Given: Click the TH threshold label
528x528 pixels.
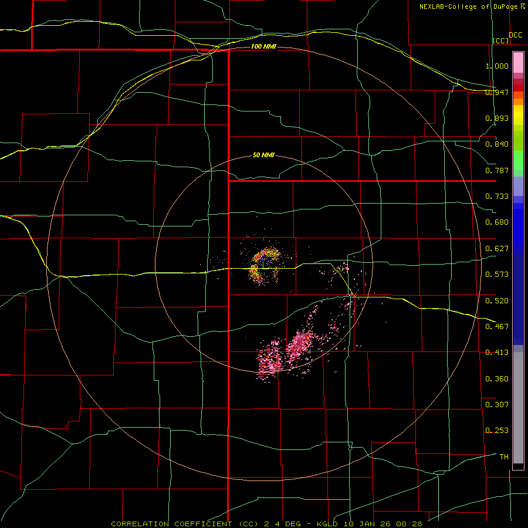Looking at the screenshot, I should [504, 457].
